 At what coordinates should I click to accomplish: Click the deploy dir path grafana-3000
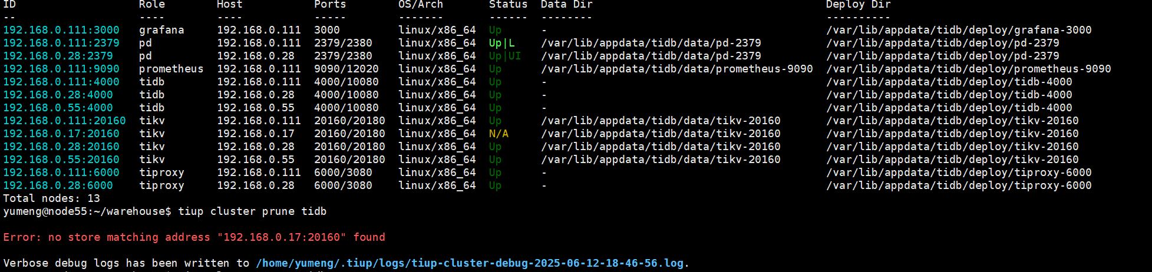coord(959,30)
